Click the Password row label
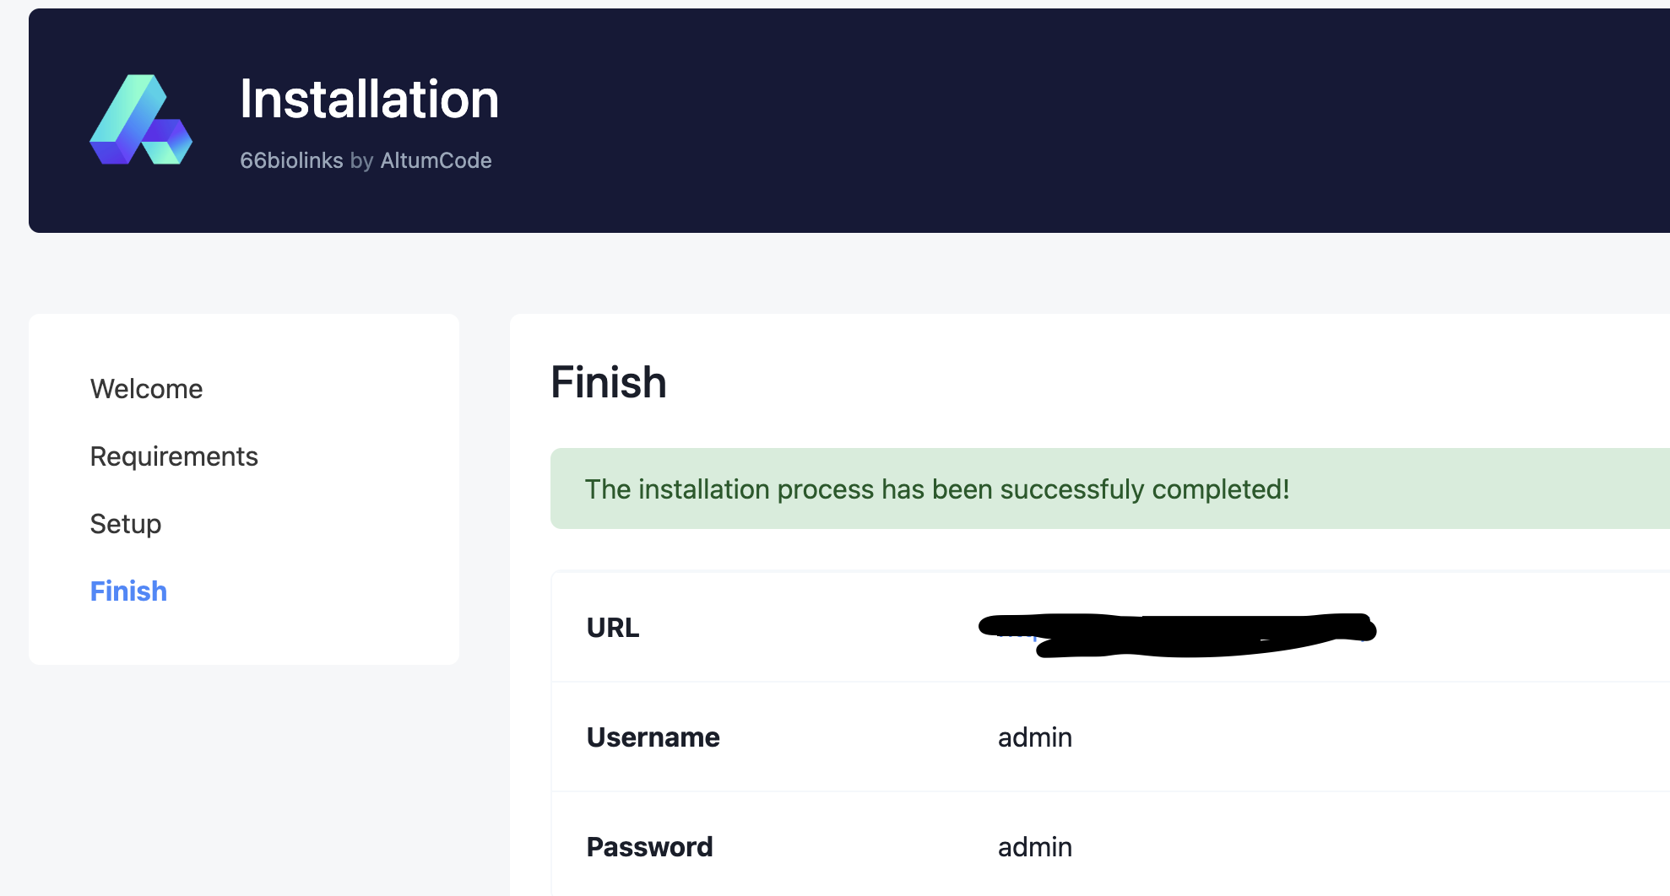1670x896 pixels. pos(649,847)
